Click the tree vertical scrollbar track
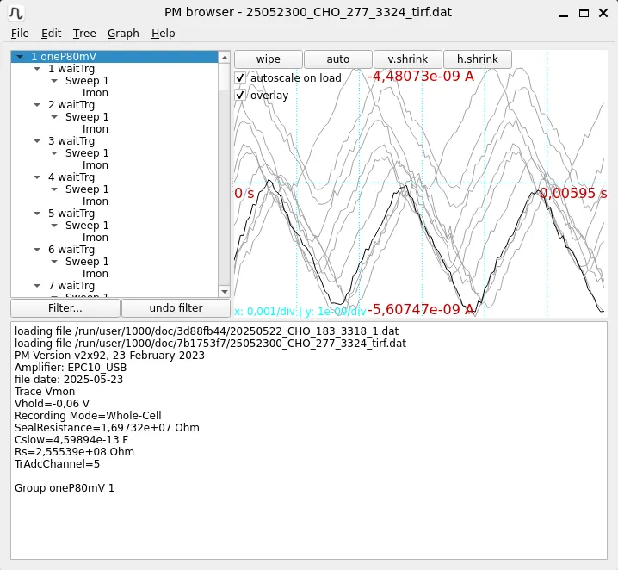 click(x=225, y=187)
